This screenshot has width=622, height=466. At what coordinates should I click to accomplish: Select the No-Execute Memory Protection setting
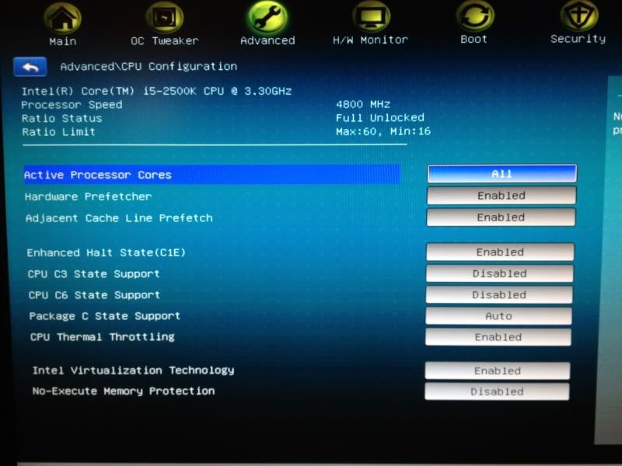coord(498,391)
